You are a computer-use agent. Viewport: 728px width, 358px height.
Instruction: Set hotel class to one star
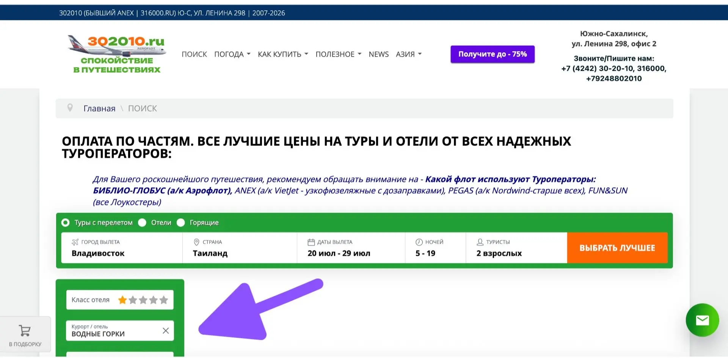(122, 300)
